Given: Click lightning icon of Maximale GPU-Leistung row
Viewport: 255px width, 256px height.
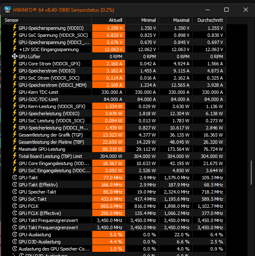Looking at the screenshot, I should [x=15, y=149].
